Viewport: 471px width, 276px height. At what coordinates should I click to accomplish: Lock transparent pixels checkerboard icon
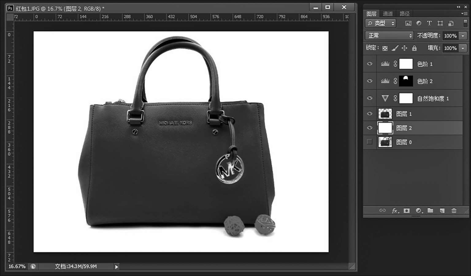[385, 48]
